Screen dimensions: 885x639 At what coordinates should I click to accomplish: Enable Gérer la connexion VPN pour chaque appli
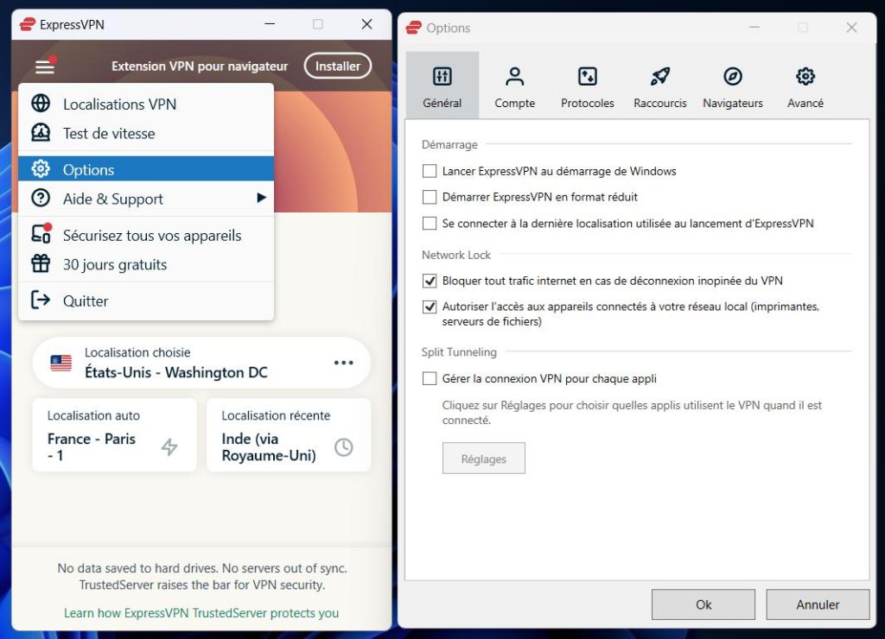coord(430,378)
